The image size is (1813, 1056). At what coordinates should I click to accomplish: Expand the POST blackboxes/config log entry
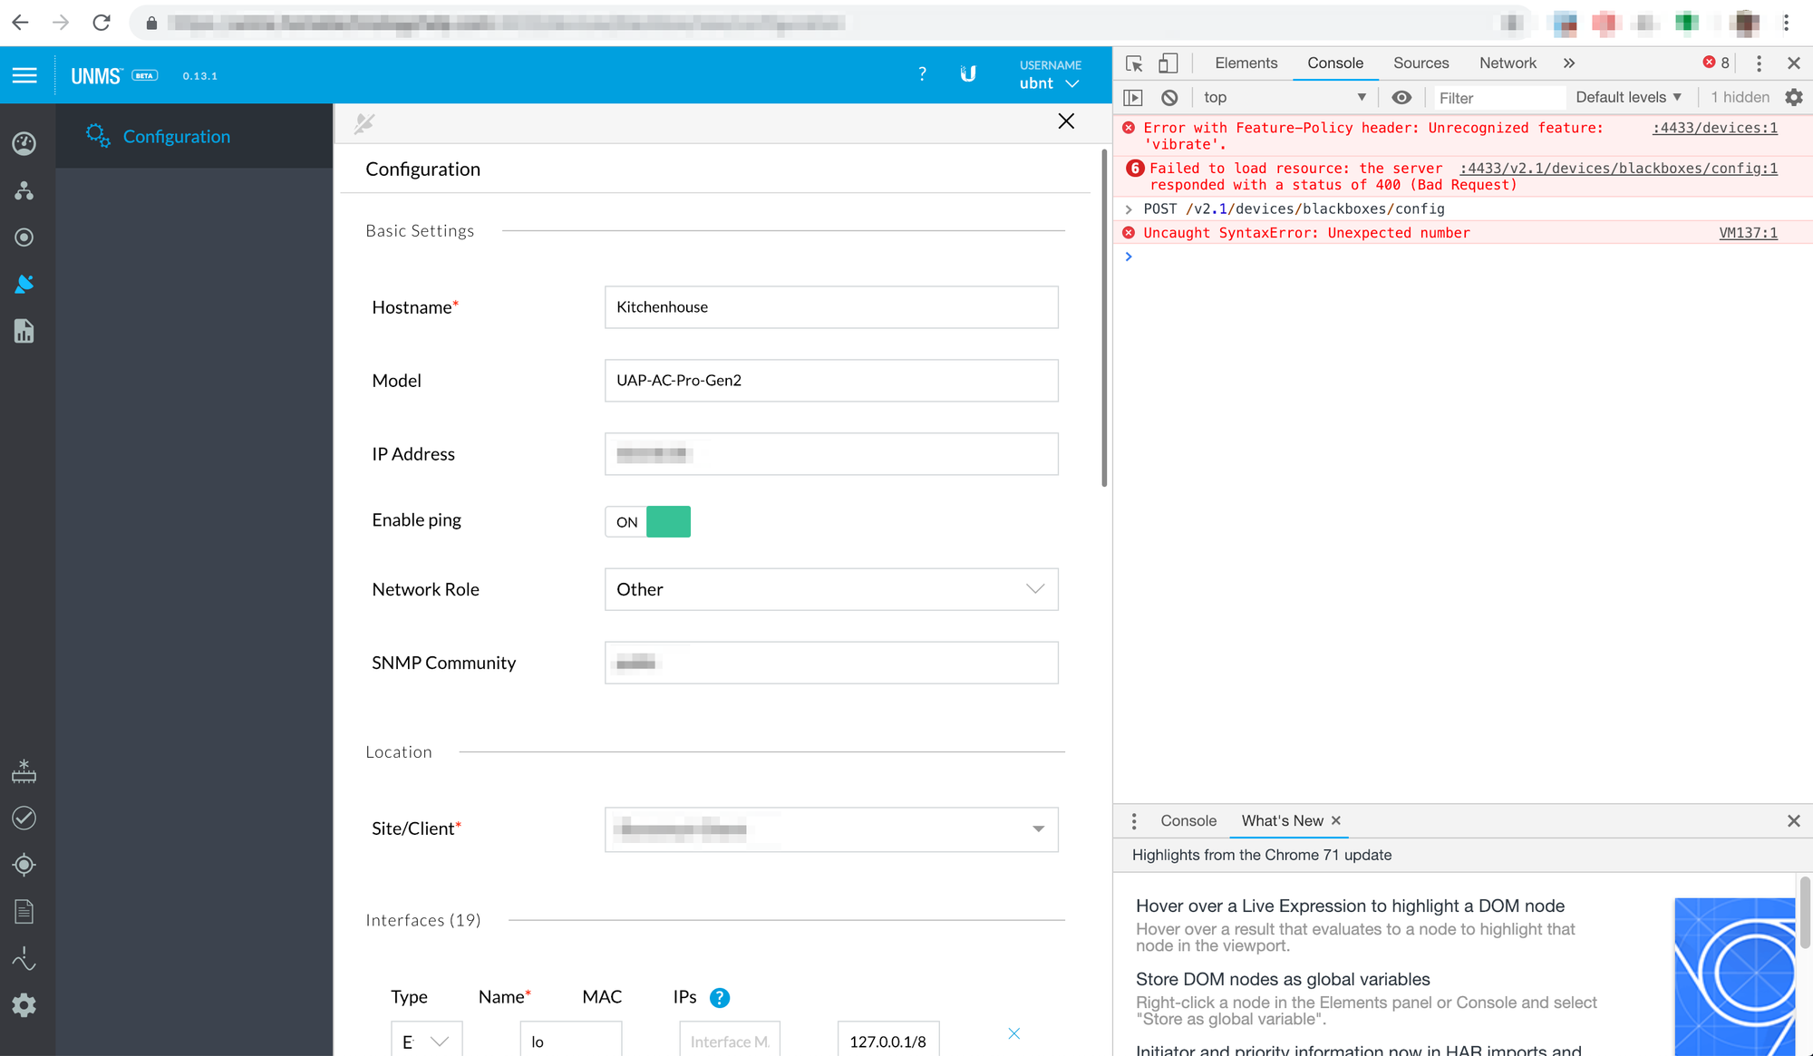click(x=1129, y=209)
